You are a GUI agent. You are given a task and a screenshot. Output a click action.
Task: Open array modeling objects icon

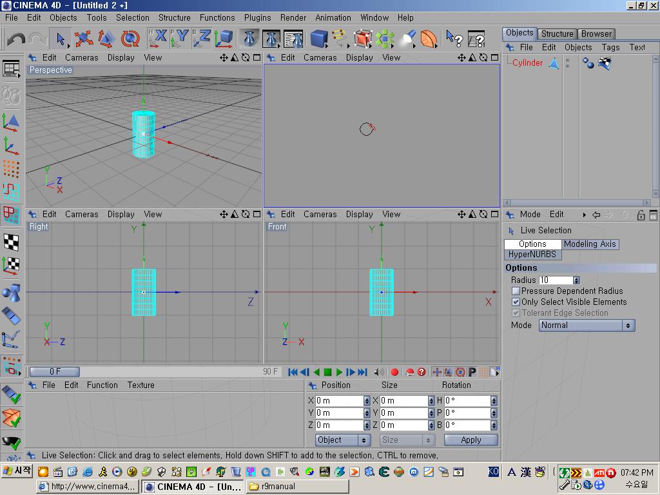(x=385, y=38)
